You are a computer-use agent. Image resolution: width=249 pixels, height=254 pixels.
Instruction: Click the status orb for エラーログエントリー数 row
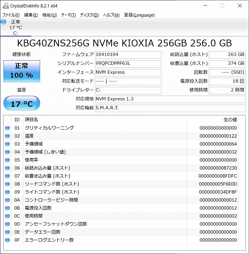tap(7, 240)
